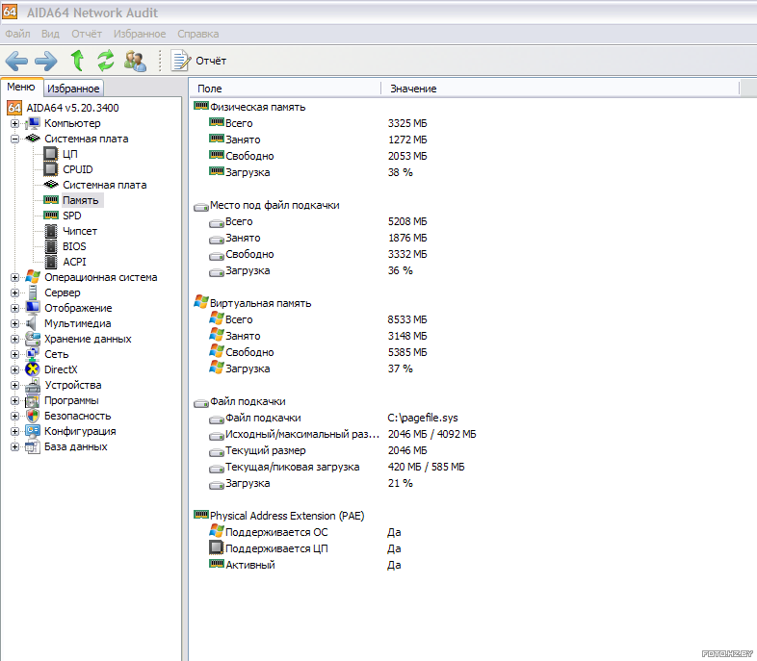Select the physical memory value 3325 МБ
This screenshot has height=661, width=757.
[407, 123]
